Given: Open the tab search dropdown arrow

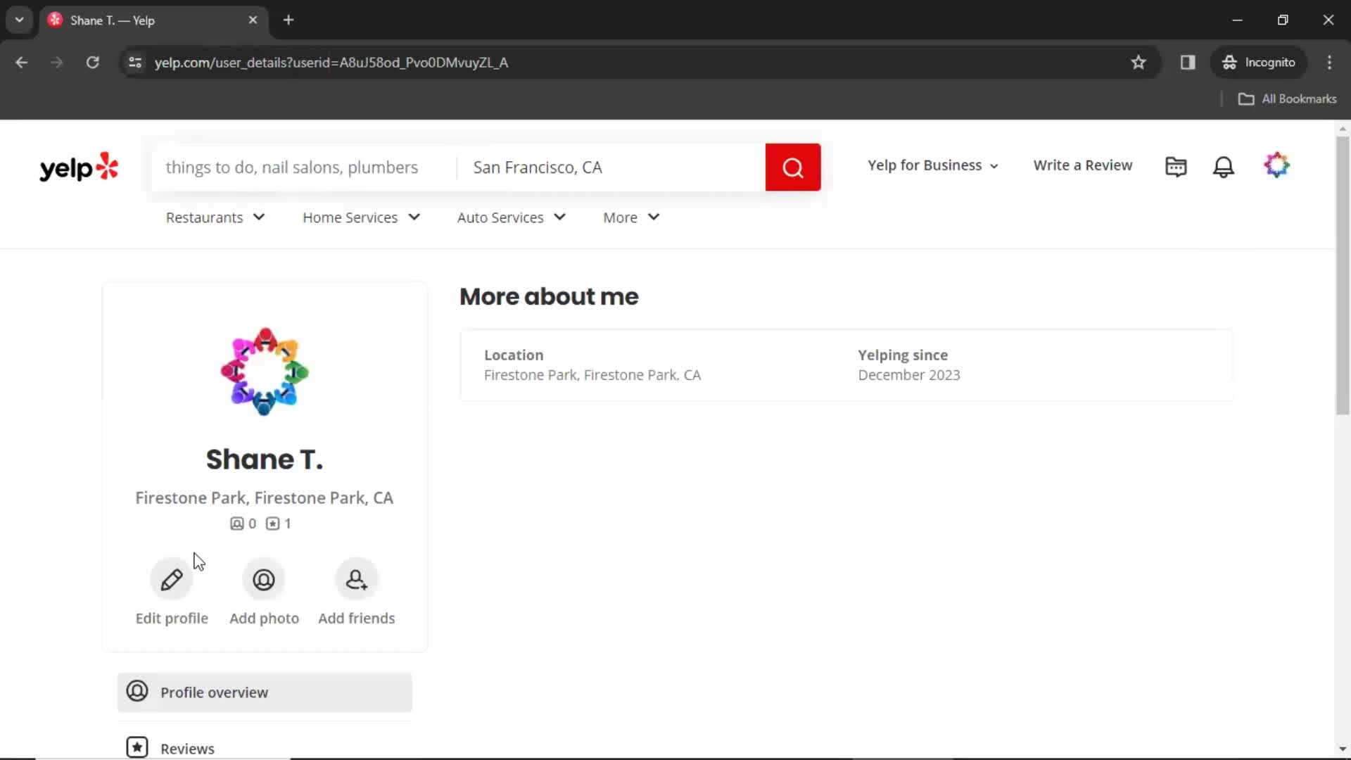Looking at the screenshot, I should pyautogui.click(x=19, y=20).
